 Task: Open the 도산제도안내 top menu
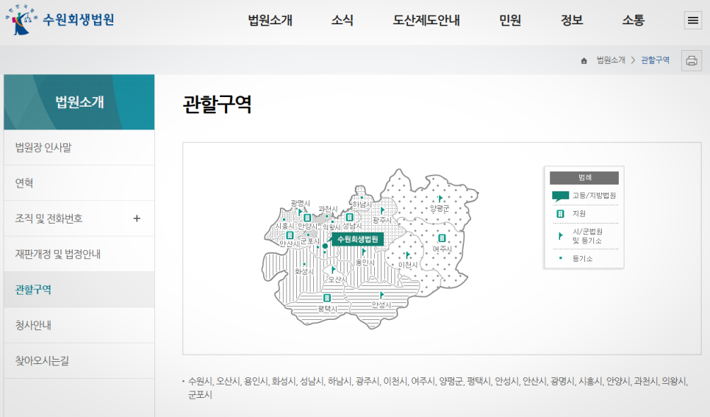pyautogui.click(x=426, y=21)
